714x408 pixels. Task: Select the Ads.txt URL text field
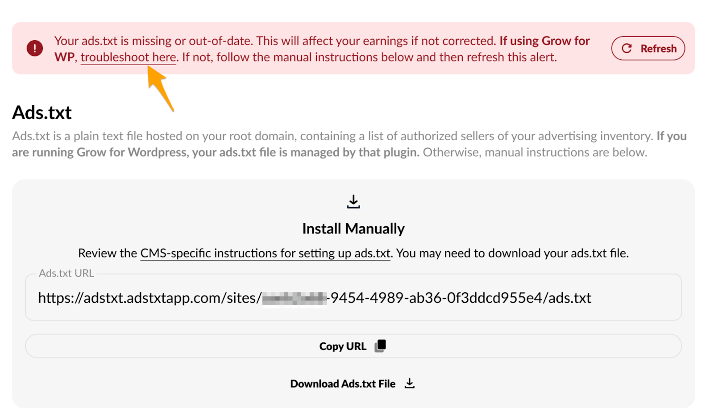(x=353, y=298)
